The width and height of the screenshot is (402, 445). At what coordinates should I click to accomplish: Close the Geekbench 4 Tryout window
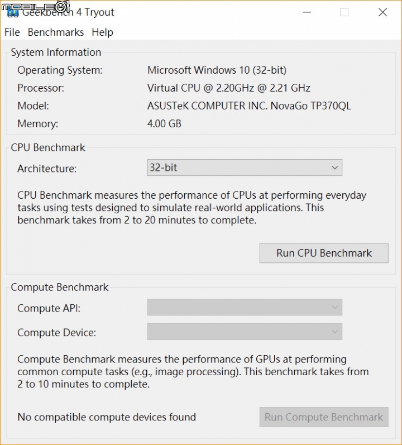382,12
